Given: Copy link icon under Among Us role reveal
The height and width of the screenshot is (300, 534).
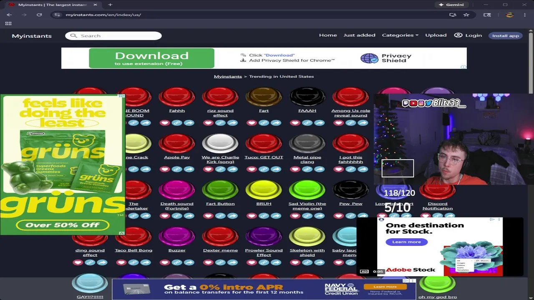Looking at the screenshot, I should 350,123.
